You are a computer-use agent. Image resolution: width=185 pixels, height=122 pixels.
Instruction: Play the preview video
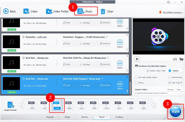(x=137, y=59)
